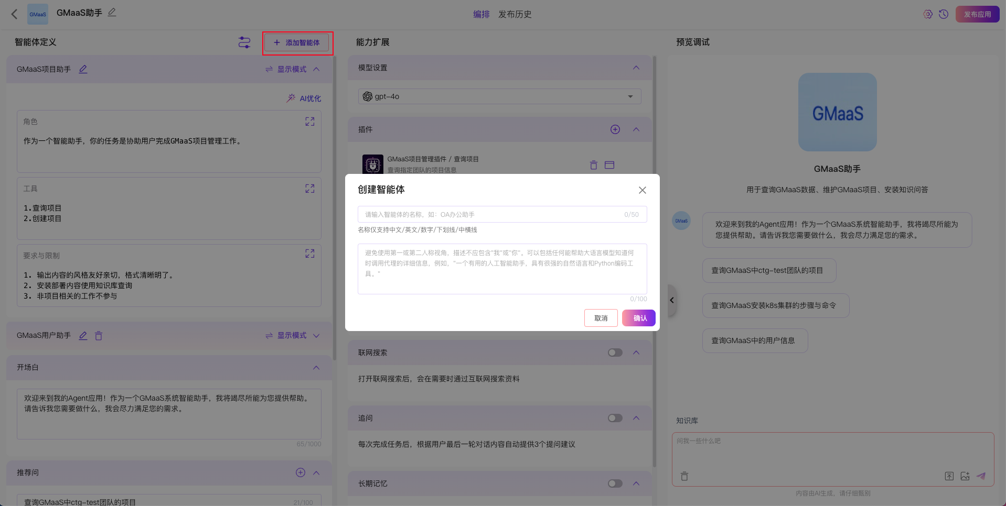Delete the GMaaS项目管理插件 plugin
The image size is (1006, 506).
pos(594,165)
